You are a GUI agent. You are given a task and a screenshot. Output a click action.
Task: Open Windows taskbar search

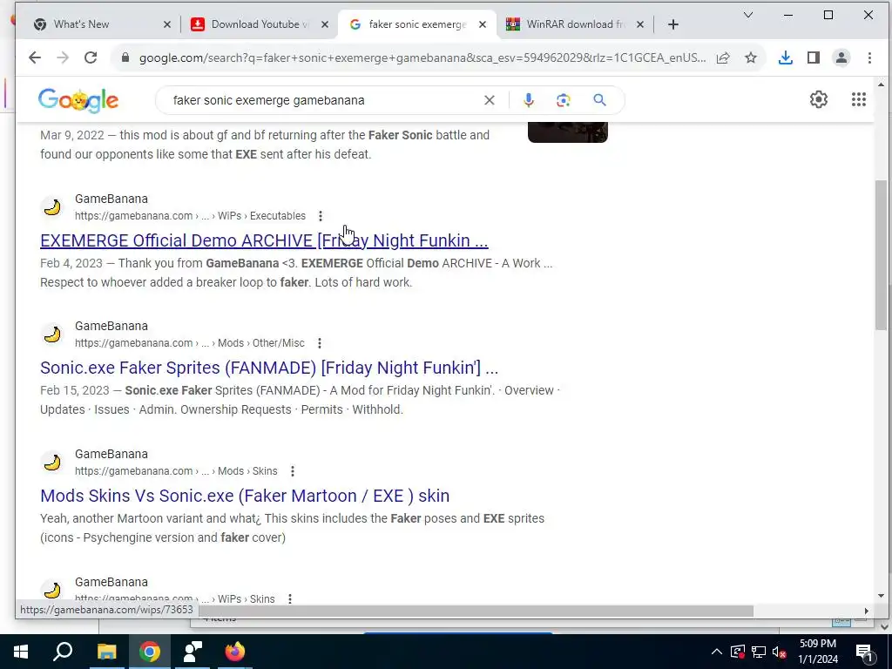coord(63,652)
